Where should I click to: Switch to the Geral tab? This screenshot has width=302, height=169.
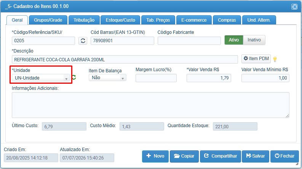pos(17,20)
